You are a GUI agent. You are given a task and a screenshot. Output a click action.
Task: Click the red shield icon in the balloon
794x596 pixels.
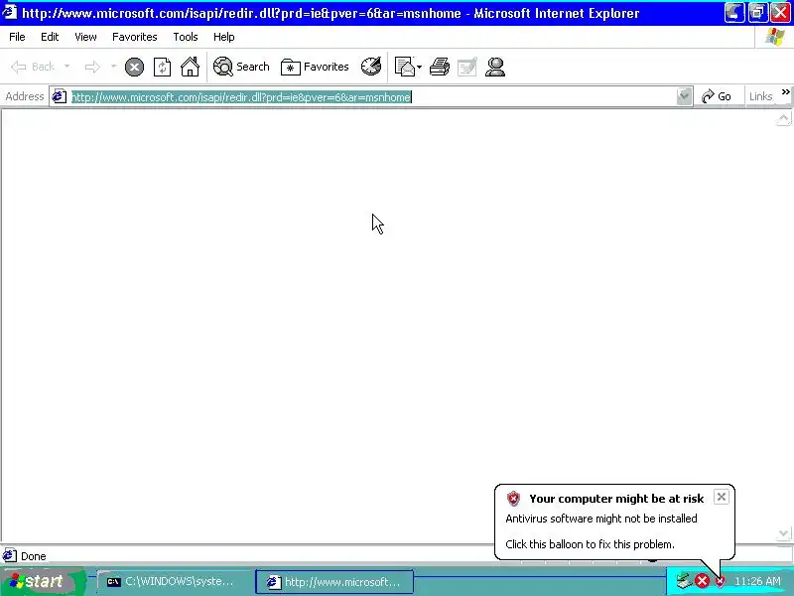click(513, 499)
